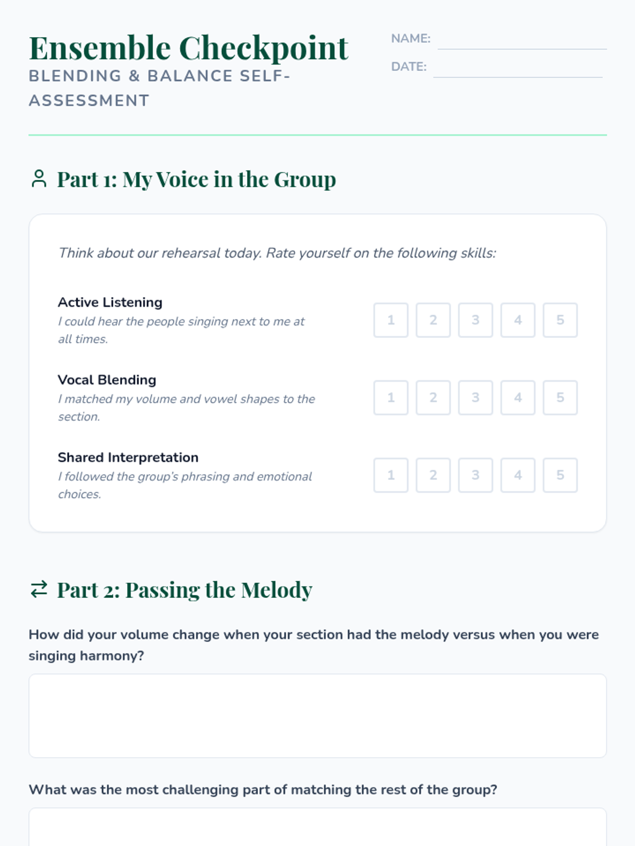Pick 4 for Shared Interpretation
Viewport: 635px width, 846px height.
tap(518, 475)
